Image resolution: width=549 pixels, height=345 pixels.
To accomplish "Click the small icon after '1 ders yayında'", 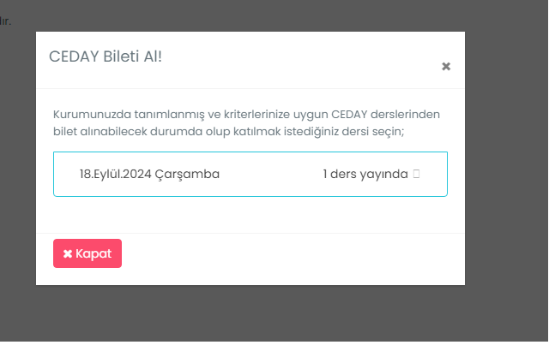I will 416,174.
